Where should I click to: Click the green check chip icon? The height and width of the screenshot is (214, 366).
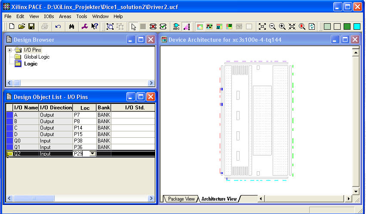(x=163, y=26)
